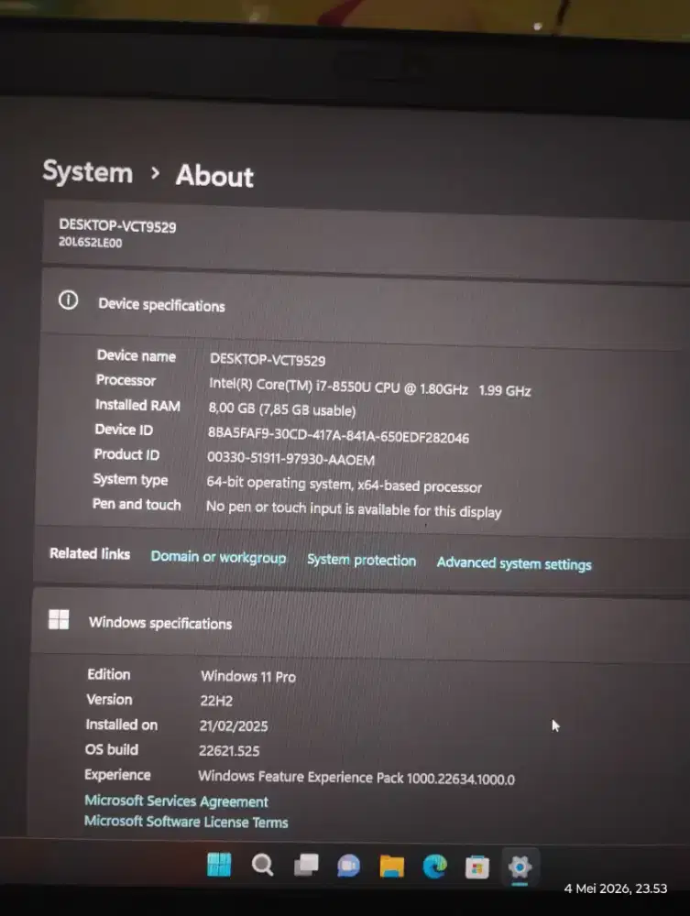Open File Explorer from taskbar
The height and width of the screenshot is (916, 690).
391,867
